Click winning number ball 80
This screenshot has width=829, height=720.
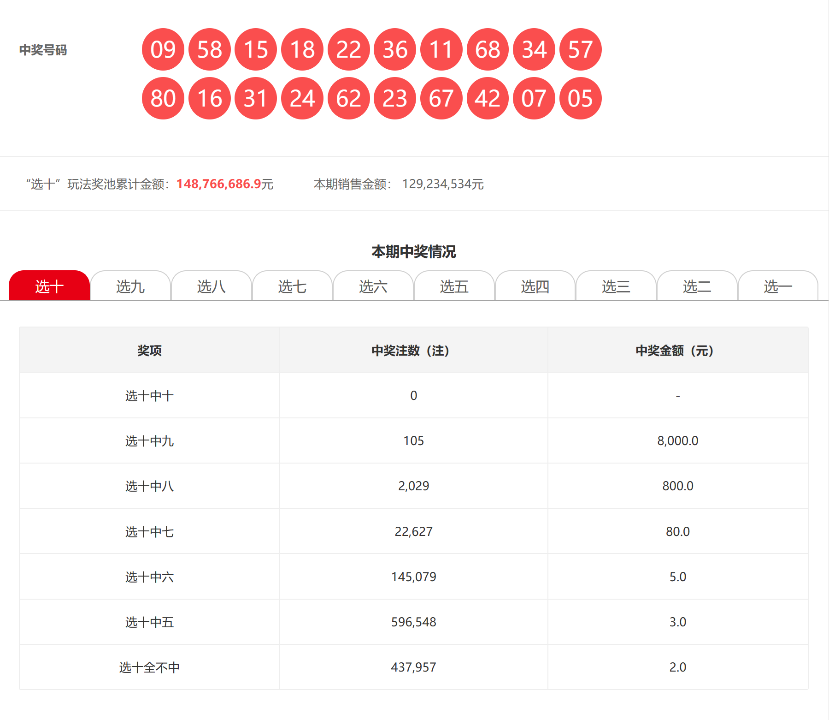point(163,98)
